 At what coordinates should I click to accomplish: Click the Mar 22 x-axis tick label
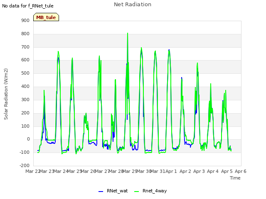[x=33, y=171]
